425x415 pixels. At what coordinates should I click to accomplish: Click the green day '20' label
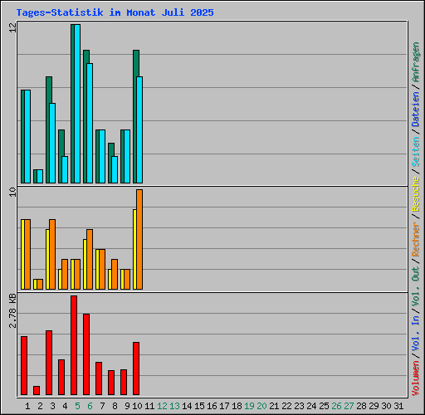tap(261, 406)
